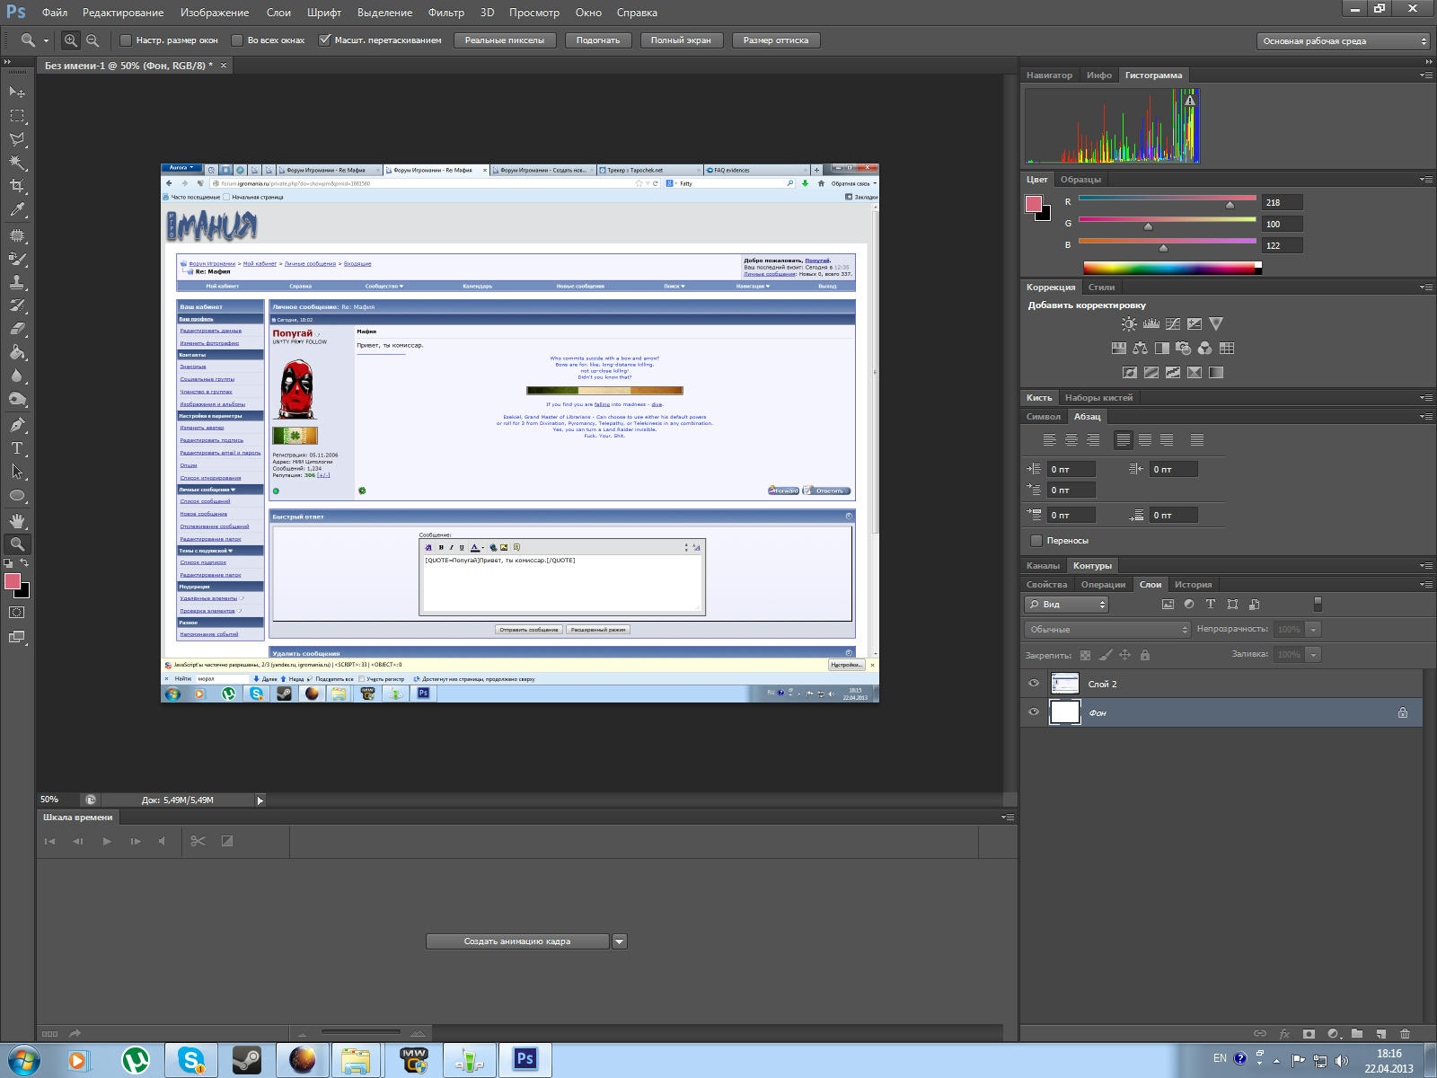Add a Vibrance adjustment
The width and height of the screenshot is (1437, 1078).
[x=1215, y=324]
